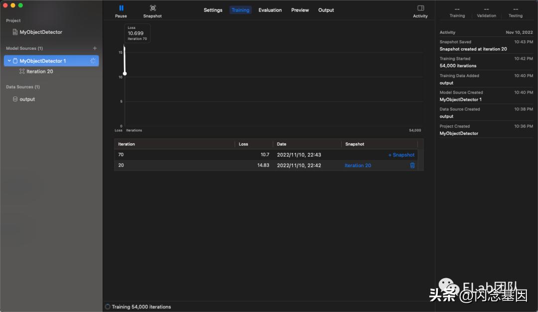Screen dimensions: 538x312
Task: Click the loss data point on the chart
Action: tap(125, 74)
